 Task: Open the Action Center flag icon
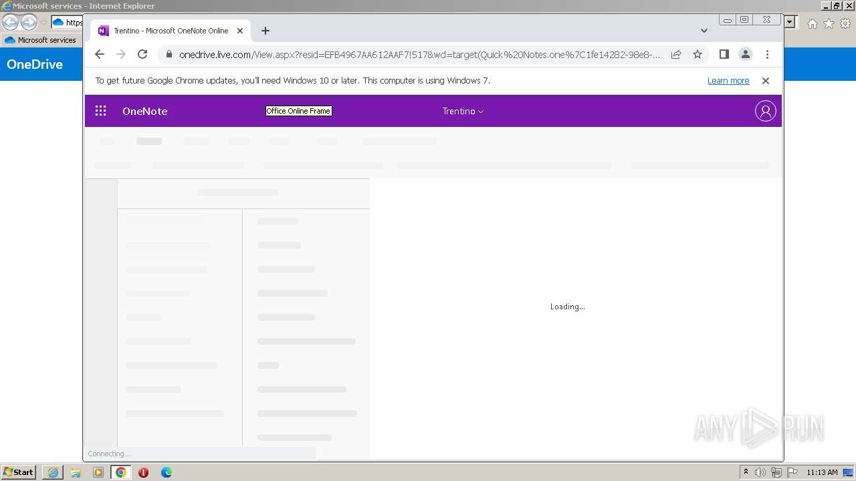792,472
